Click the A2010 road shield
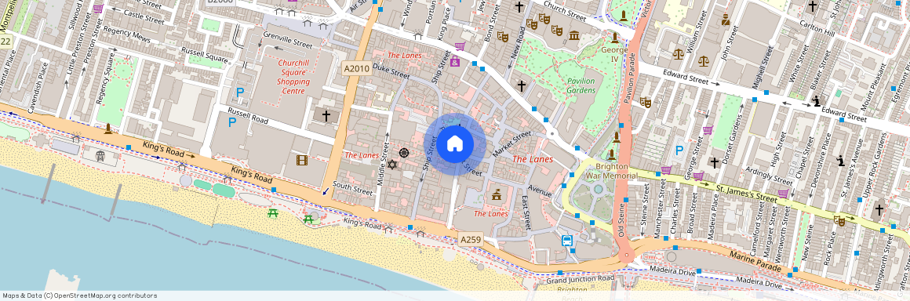The image size is (910, 301). pos(355,68)
